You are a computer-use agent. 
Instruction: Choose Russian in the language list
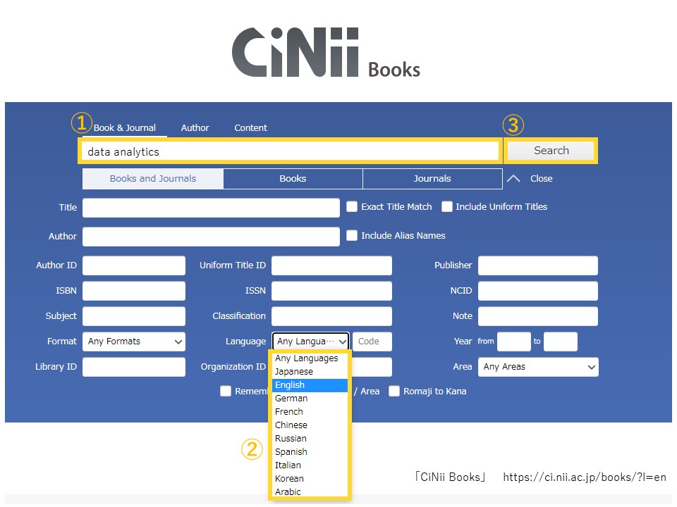tap(310, 439)
